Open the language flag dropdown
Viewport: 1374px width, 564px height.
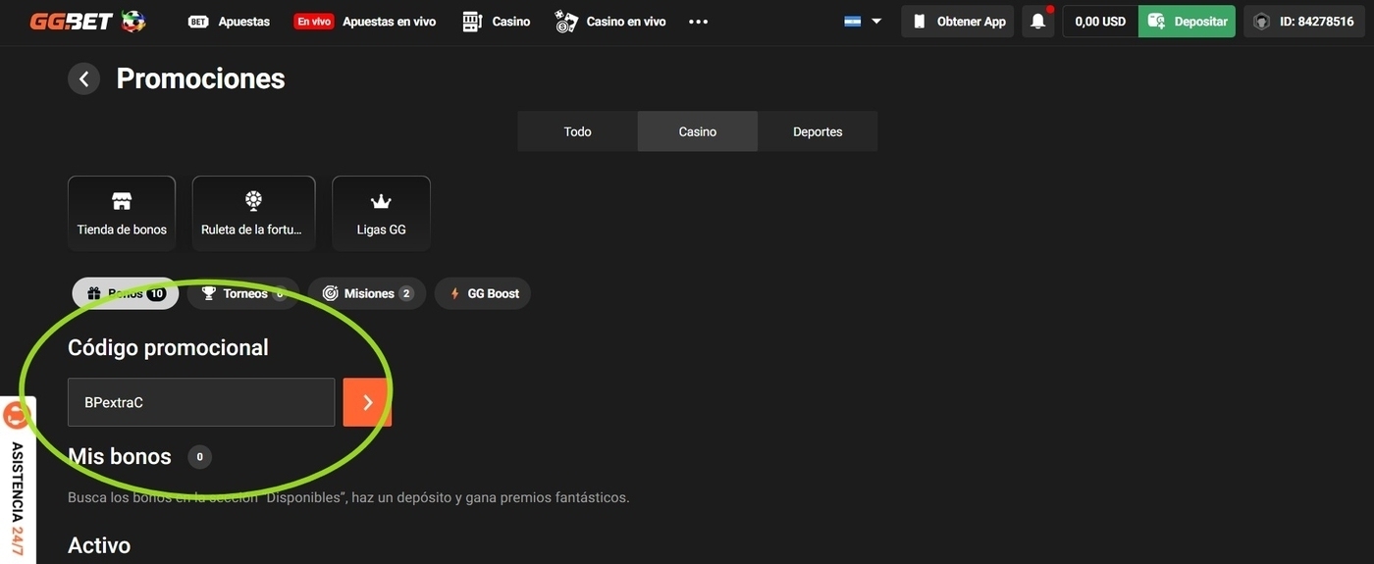tap(863, 22)
